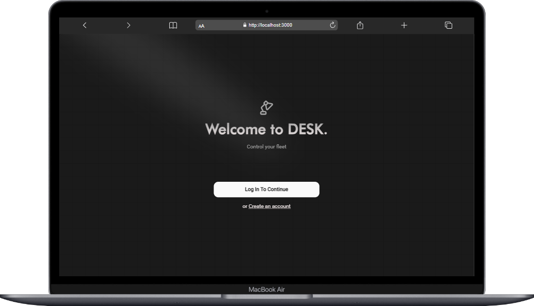Click the word "or" before the account link
This screenshot has width=534, height=306.
click(245, 206)
